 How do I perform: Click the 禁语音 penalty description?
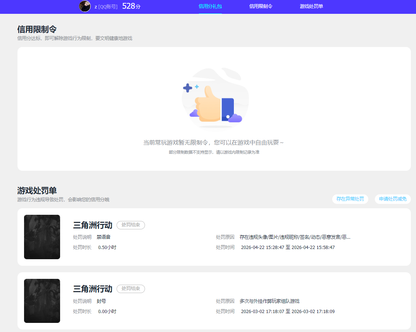click(x=103, y=237)
